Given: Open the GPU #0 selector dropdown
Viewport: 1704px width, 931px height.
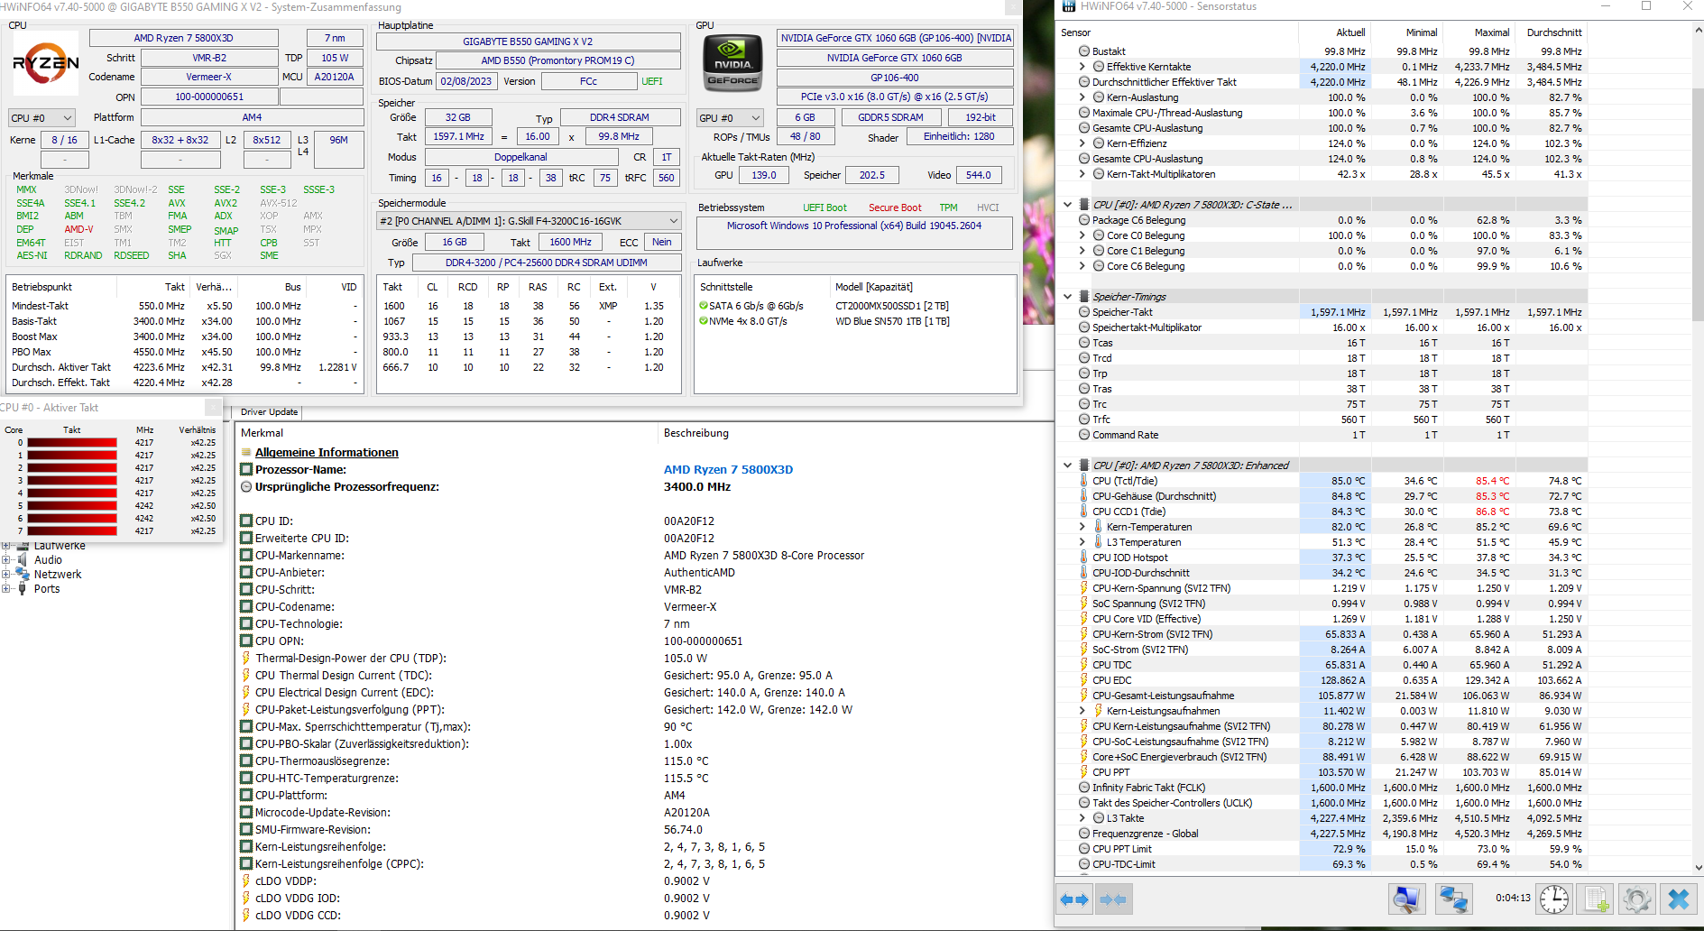Looking at the screenshot, I should [731, 118].
